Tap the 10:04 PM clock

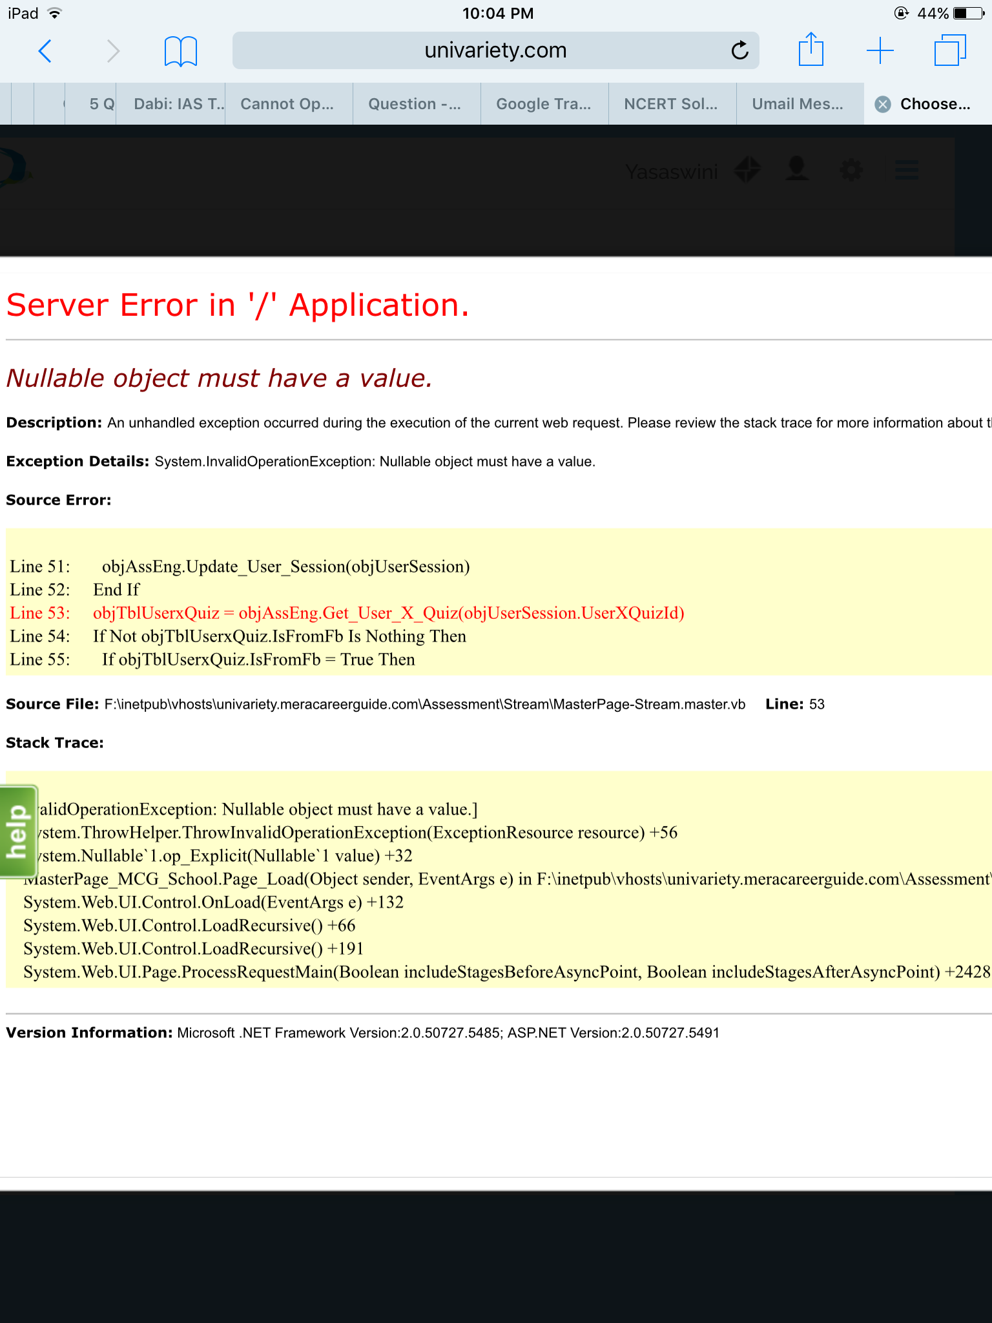pyautogui.click(x=498, y=13)
